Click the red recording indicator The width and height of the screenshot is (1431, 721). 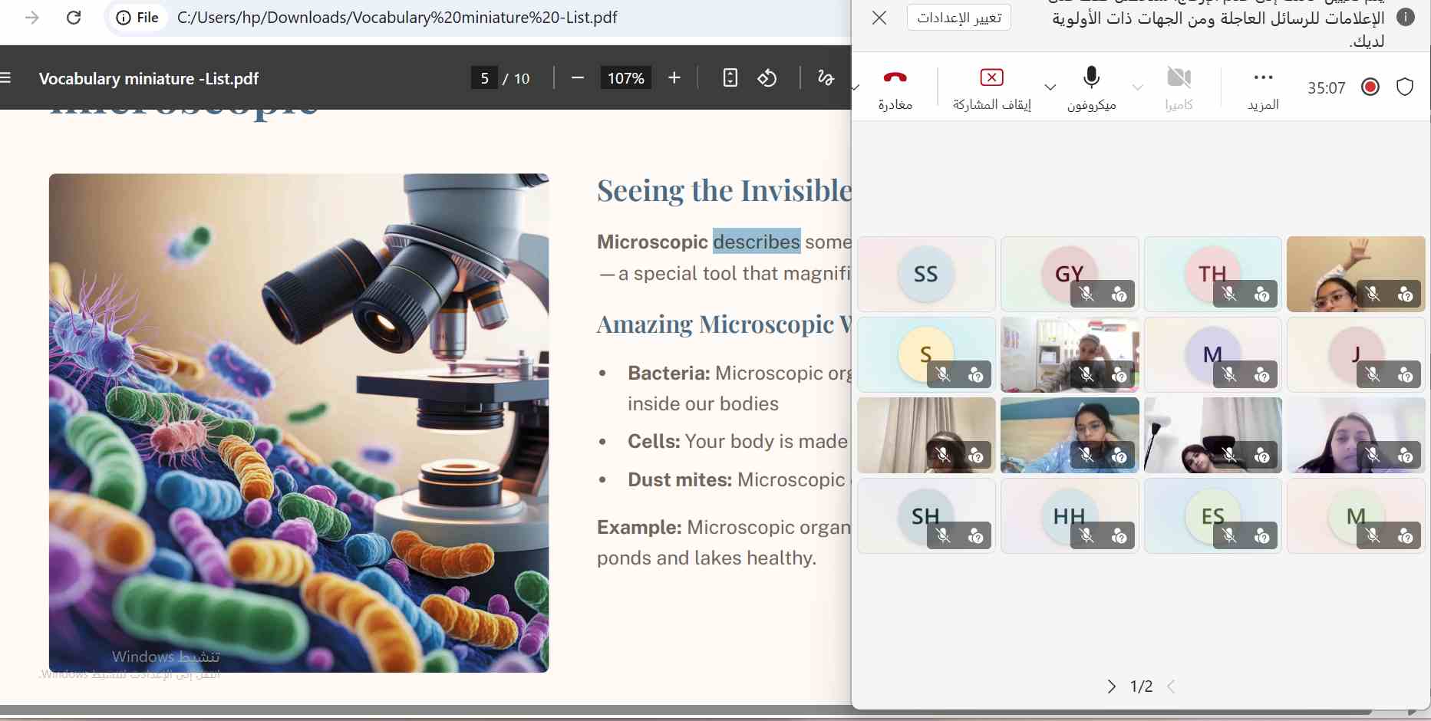pos(1370,87)
